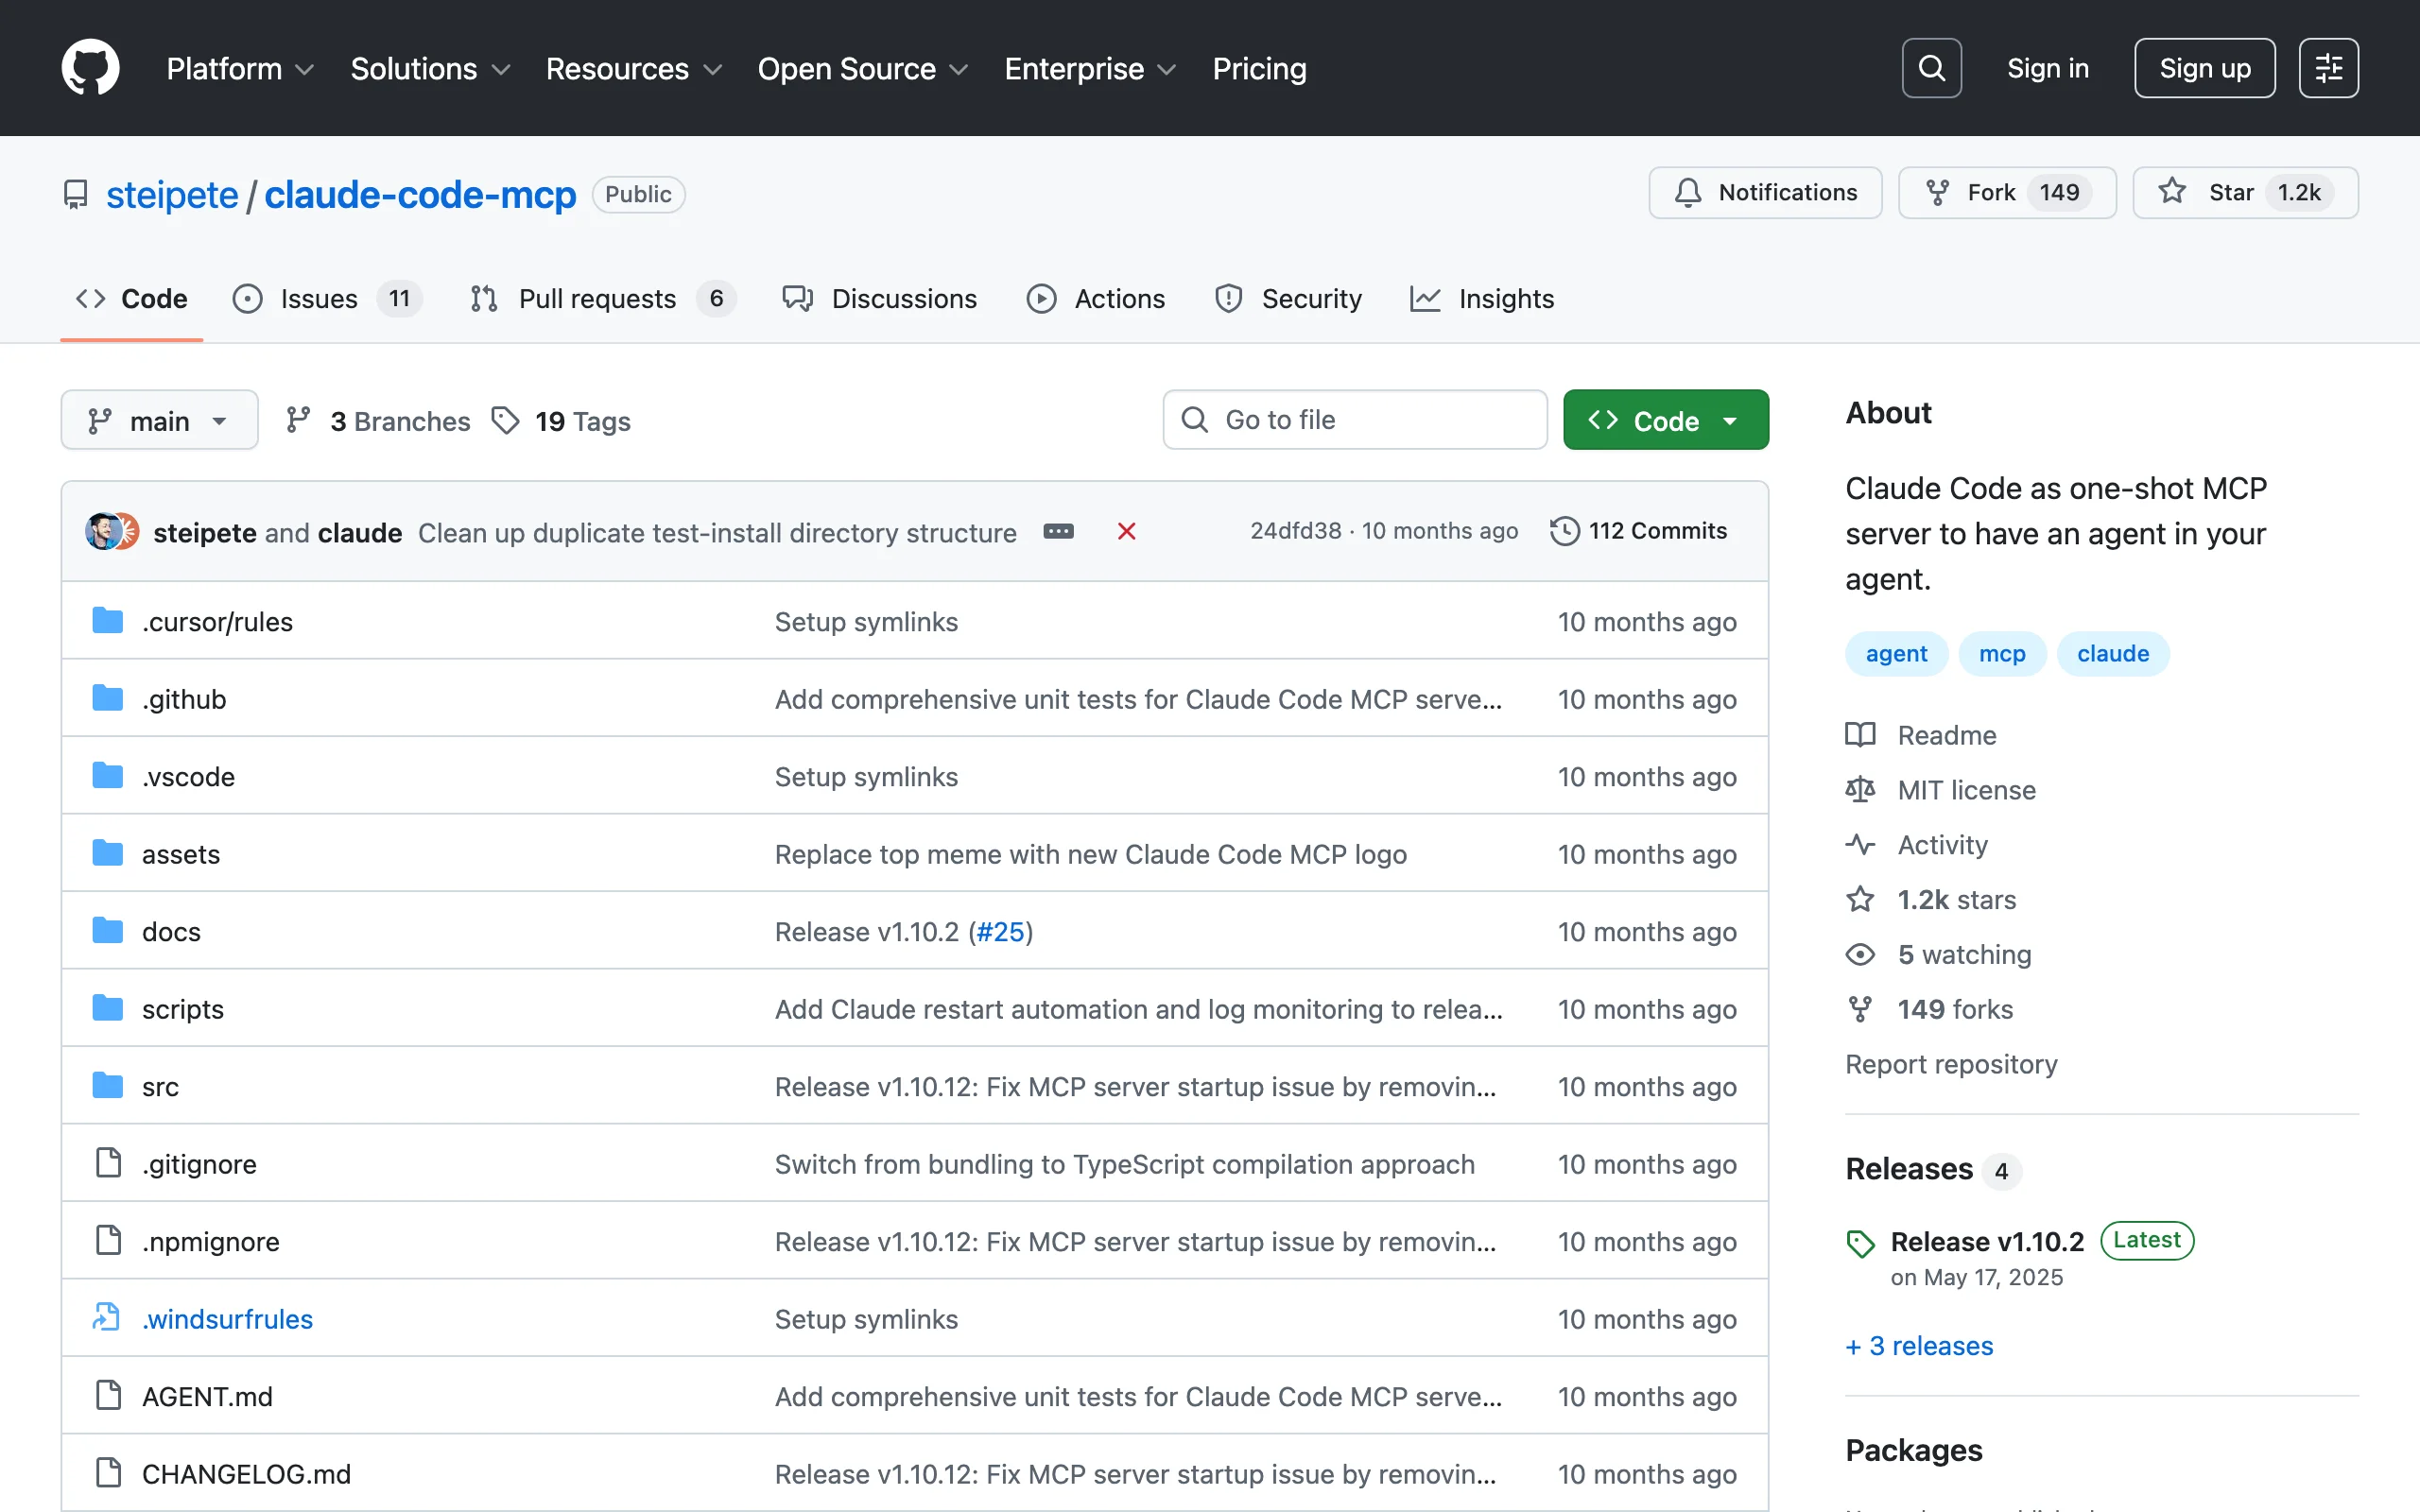
Task: Click the tags icon beside 19 Tags
Action: click(x=505, y=421)
